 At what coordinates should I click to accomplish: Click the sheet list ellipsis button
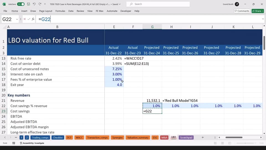(16, 137)
